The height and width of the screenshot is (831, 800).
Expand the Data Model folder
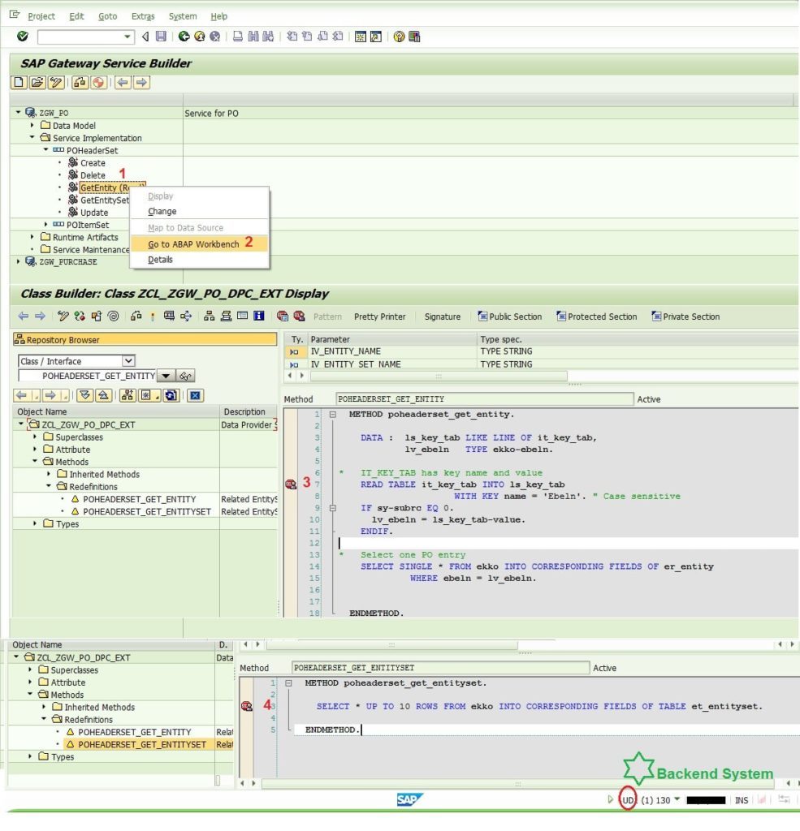[32, 125]
